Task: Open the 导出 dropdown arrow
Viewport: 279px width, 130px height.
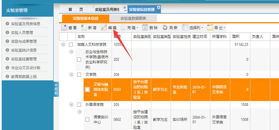Action: point(225,27)
